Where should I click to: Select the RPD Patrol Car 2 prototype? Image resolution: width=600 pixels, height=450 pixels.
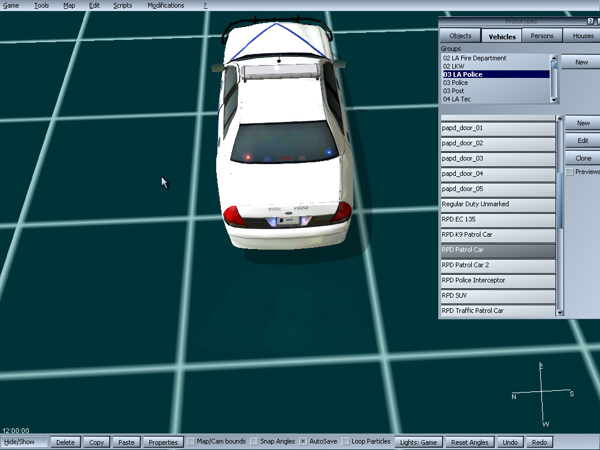(x=498, y=266)
